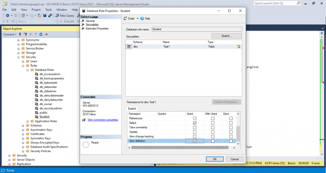Click the icon in the securables grid header corner
This screenshot has height=173, width=326.
point(239,47)
